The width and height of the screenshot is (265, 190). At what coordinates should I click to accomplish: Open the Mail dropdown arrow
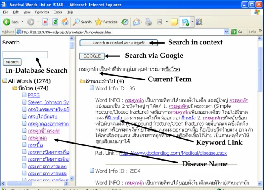coord(142,22)
